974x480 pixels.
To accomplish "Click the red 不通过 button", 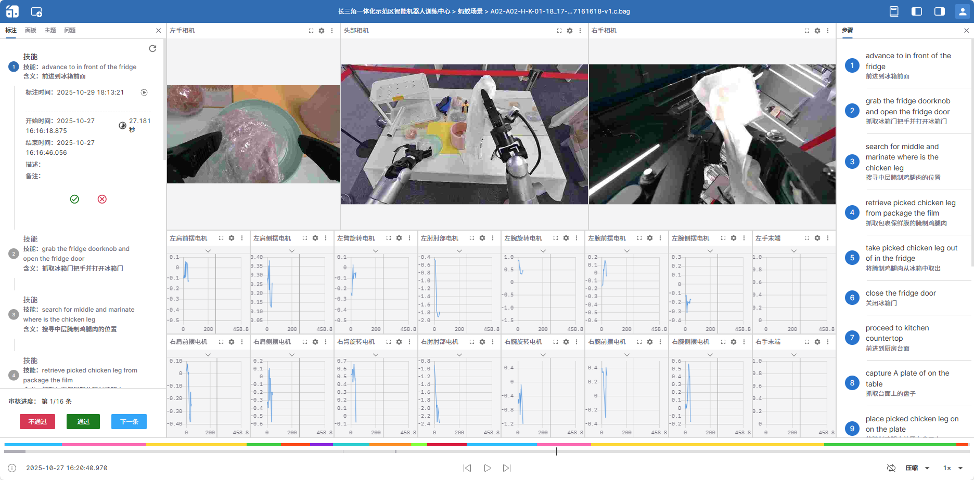I will (37, 422).
